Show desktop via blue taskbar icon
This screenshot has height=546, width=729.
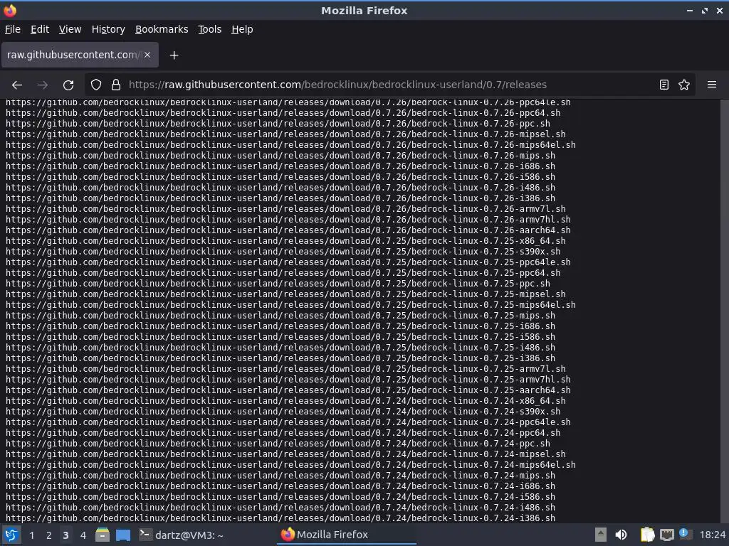(123, 535)
